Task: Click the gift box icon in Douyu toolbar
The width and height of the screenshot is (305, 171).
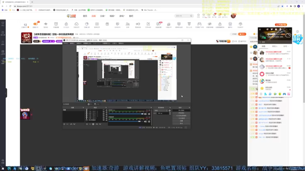Action: [107, 24]
